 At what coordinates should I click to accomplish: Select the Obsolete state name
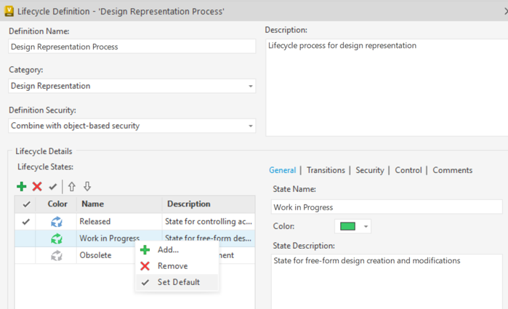coord(95,255)
